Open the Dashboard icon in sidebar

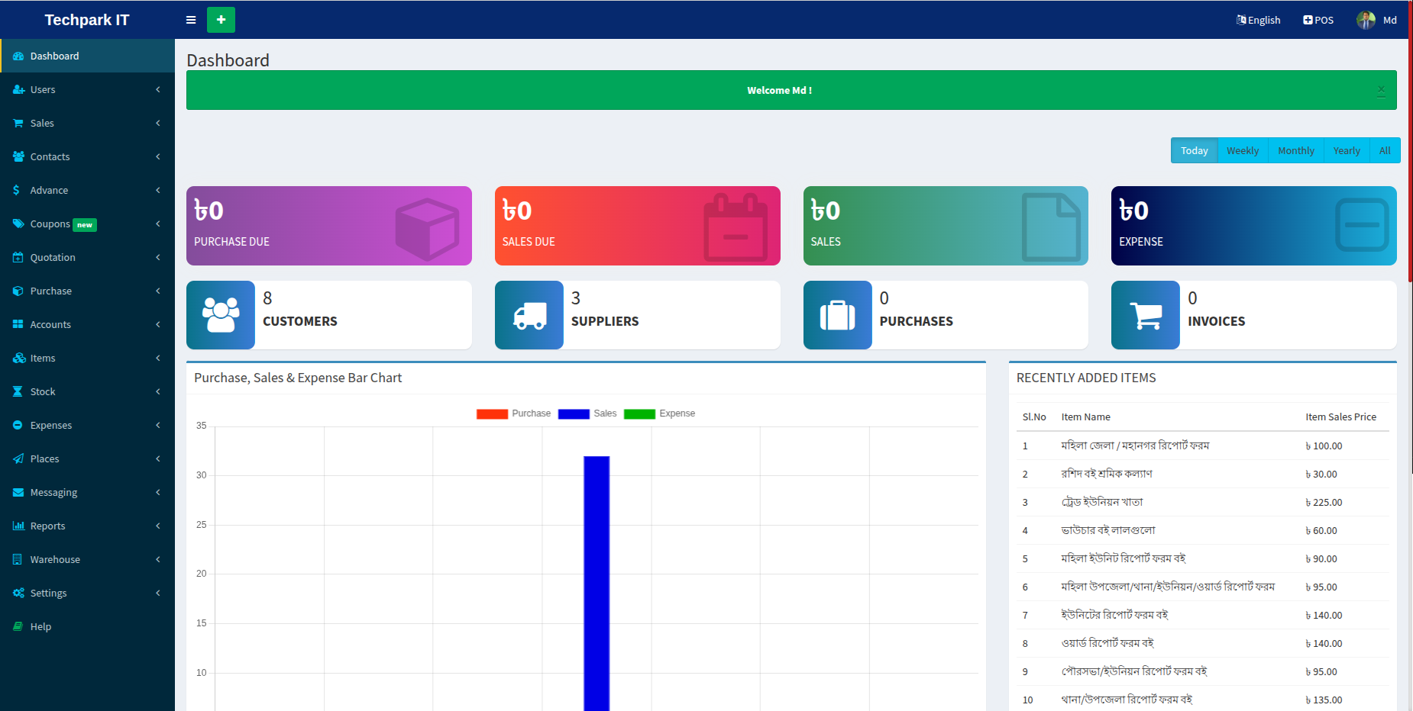pyautogui.click(x=17, y=55)
